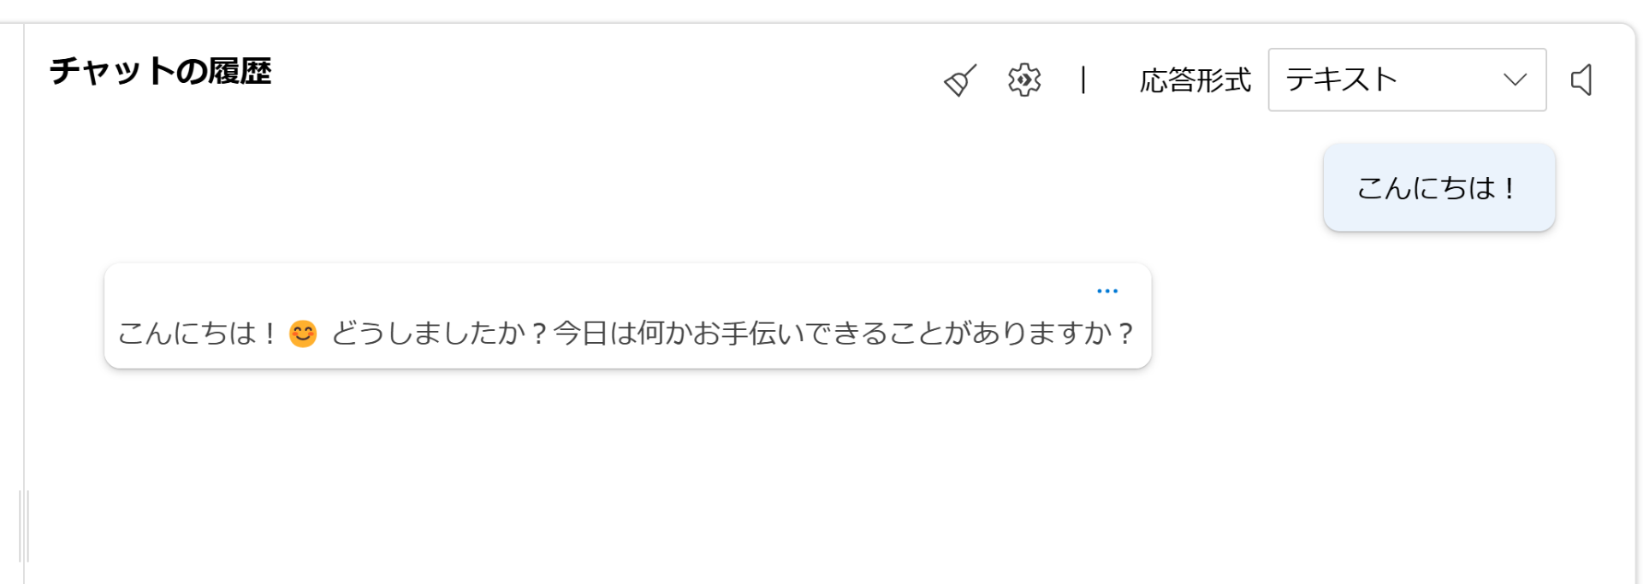Click the 応答形式 label
The width and height of the screenshot is (1643, 584).
[1195, 80]
